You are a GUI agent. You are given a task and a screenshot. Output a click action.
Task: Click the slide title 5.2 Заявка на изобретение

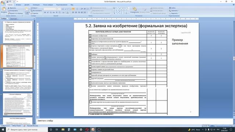pyautogui.click(x=136, y=26)
